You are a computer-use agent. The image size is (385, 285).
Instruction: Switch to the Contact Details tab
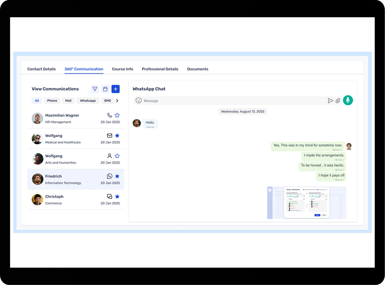(41, 69)
